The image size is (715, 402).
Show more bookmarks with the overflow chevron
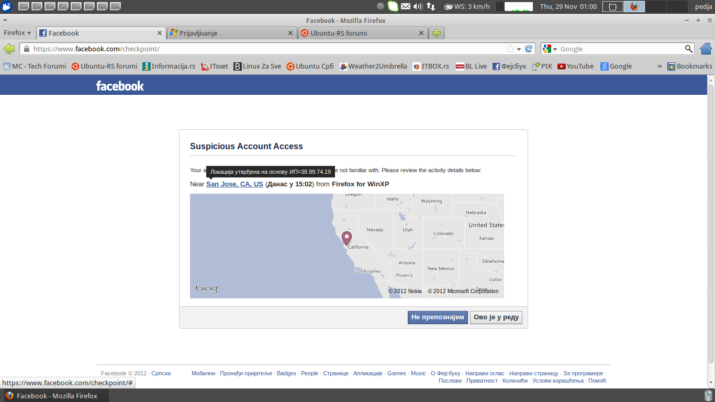tap(660, 66)
